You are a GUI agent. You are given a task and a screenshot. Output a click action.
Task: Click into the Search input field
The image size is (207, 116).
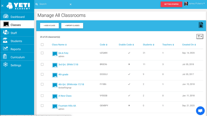click(54, 4)
